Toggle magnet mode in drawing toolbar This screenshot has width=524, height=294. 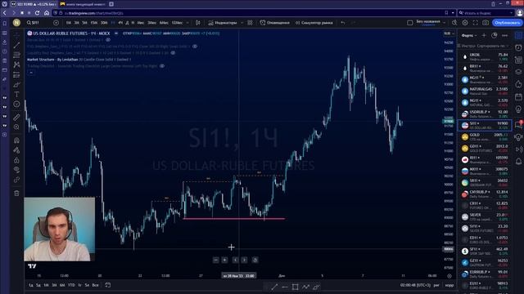click(16, 140)
